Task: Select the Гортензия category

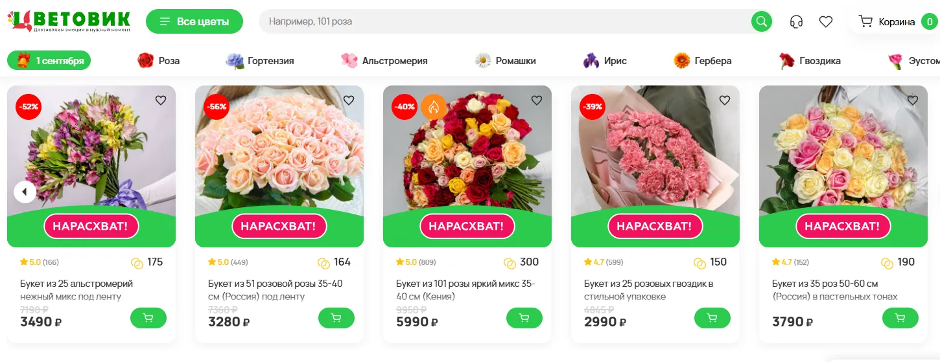Action: coord(260,61)
